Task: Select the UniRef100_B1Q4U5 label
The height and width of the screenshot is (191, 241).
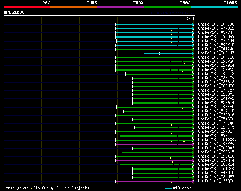Action: point(216,111)
